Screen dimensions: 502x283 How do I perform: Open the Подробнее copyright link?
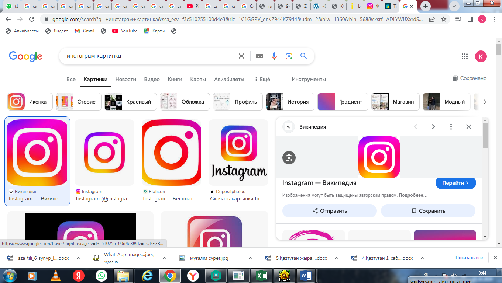(413, 195)
